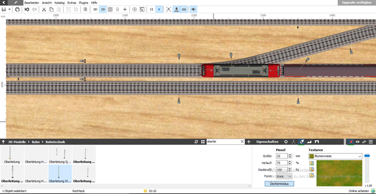Switch to 3D view mode

pyautogui.click(x=95, y=10)
